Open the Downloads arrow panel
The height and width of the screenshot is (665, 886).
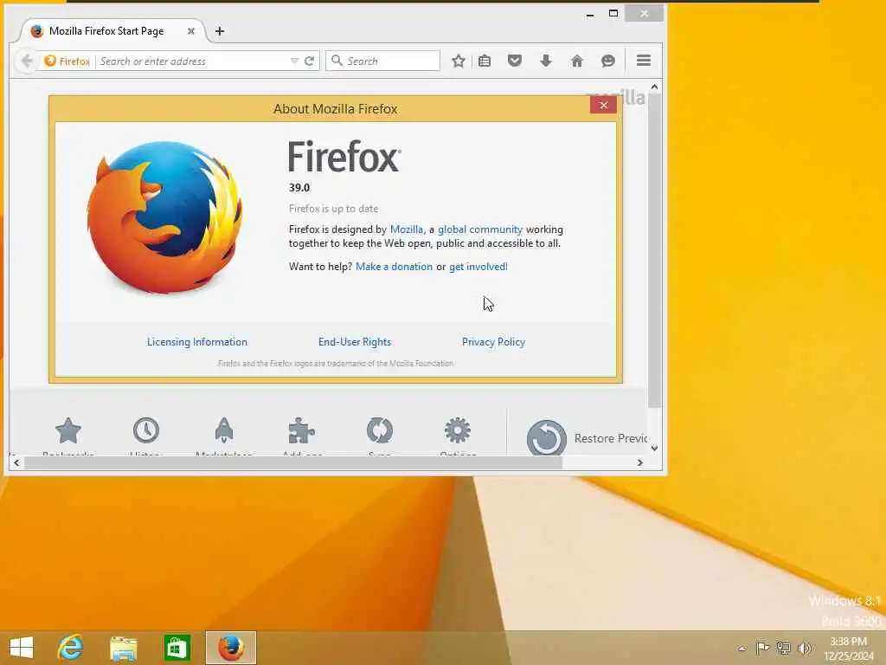546,61
